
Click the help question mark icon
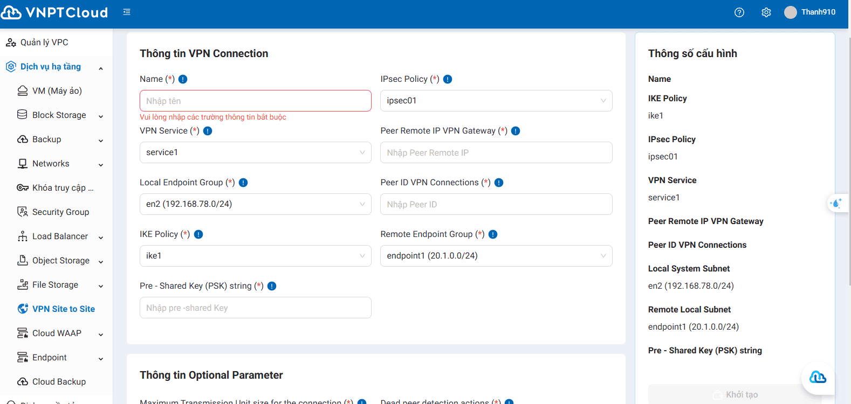[x=739, y=12]
